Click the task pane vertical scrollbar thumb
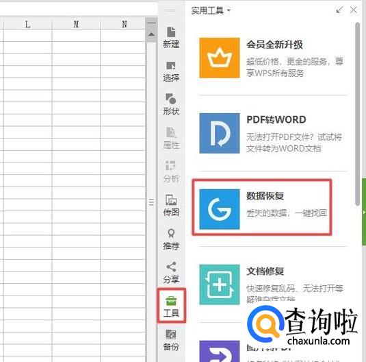The width and height of the screenshot is (366, 362). coord(357,114)
